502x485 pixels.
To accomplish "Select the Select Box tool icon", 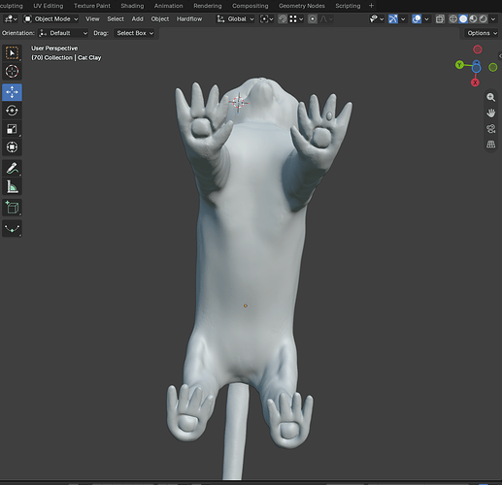I will point(12,53).
